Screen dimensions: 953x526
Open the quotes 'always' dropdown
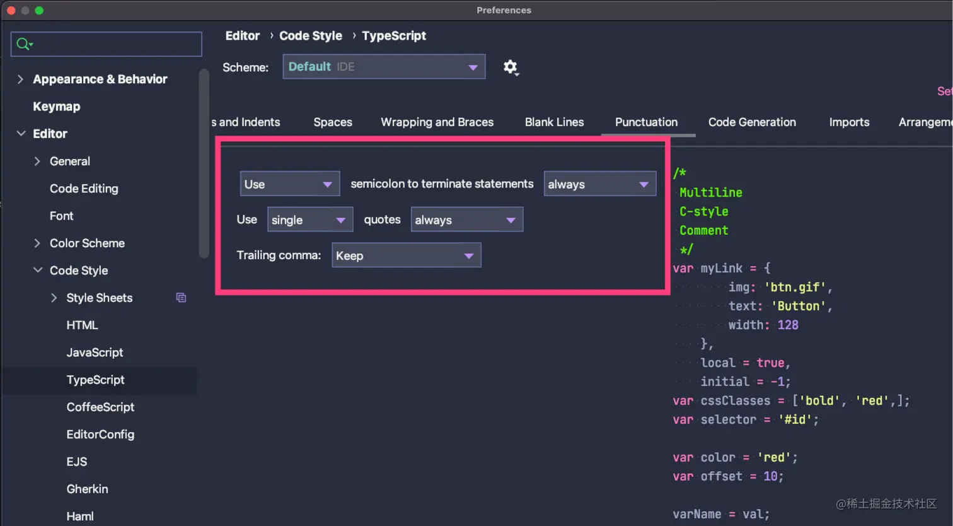pyautogui.click(x=467, y=219)
